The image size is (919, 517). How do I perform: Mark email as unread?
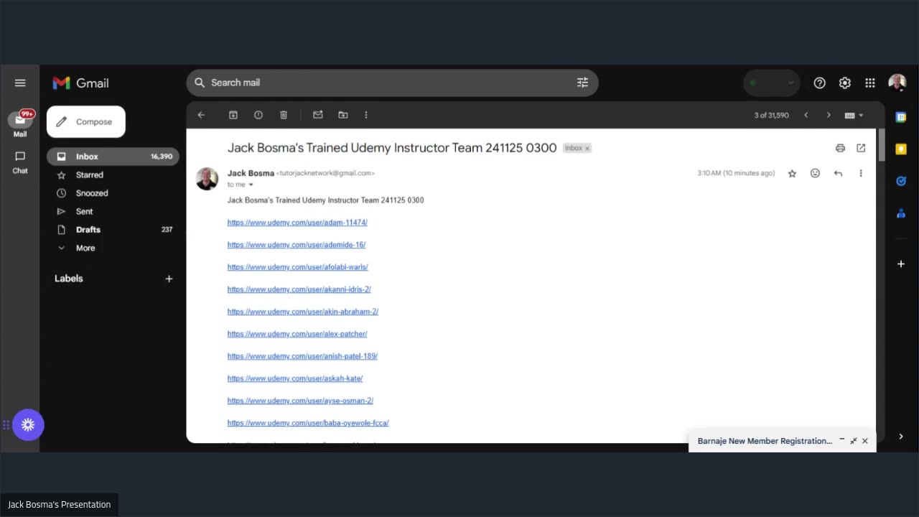coord(318,115)
